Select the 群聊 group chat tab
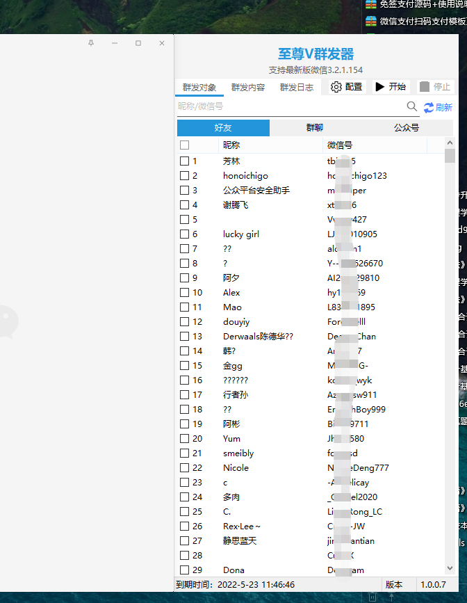The width and height of the screenshot is (467, 603). 314,128
